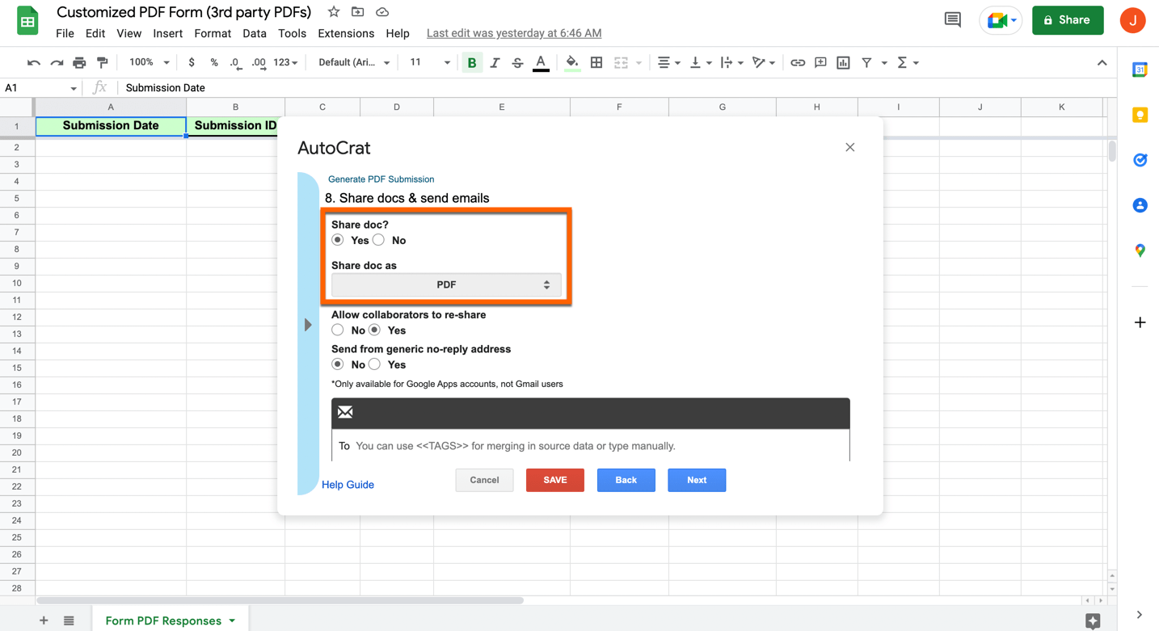Close the AutoCrat dialog

(850, 147)
